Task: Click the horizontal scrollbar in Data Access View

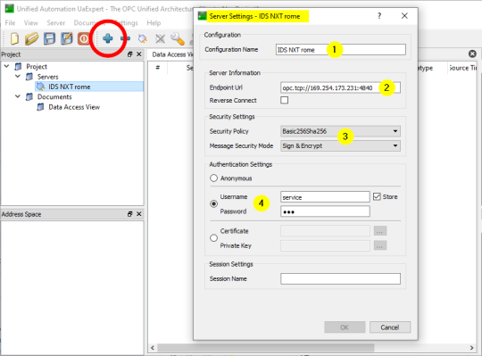Action: (266, 348)
